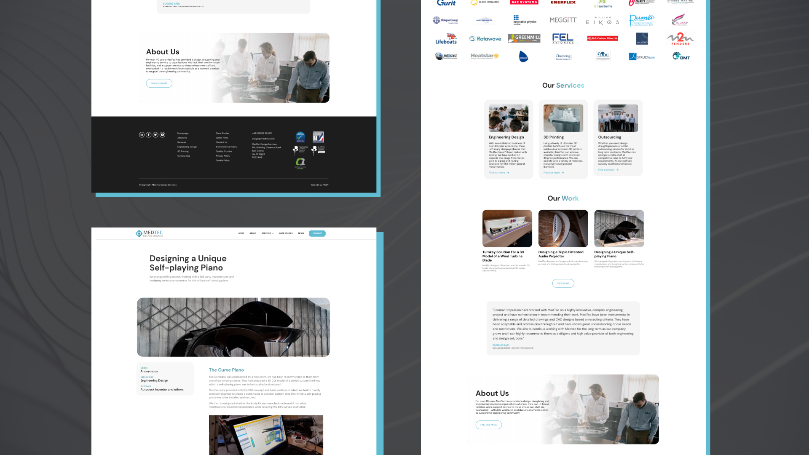Click the ISO 9001 certified badge in footer
Viewport: 809px width, 455px height.
tap(318, 137)
